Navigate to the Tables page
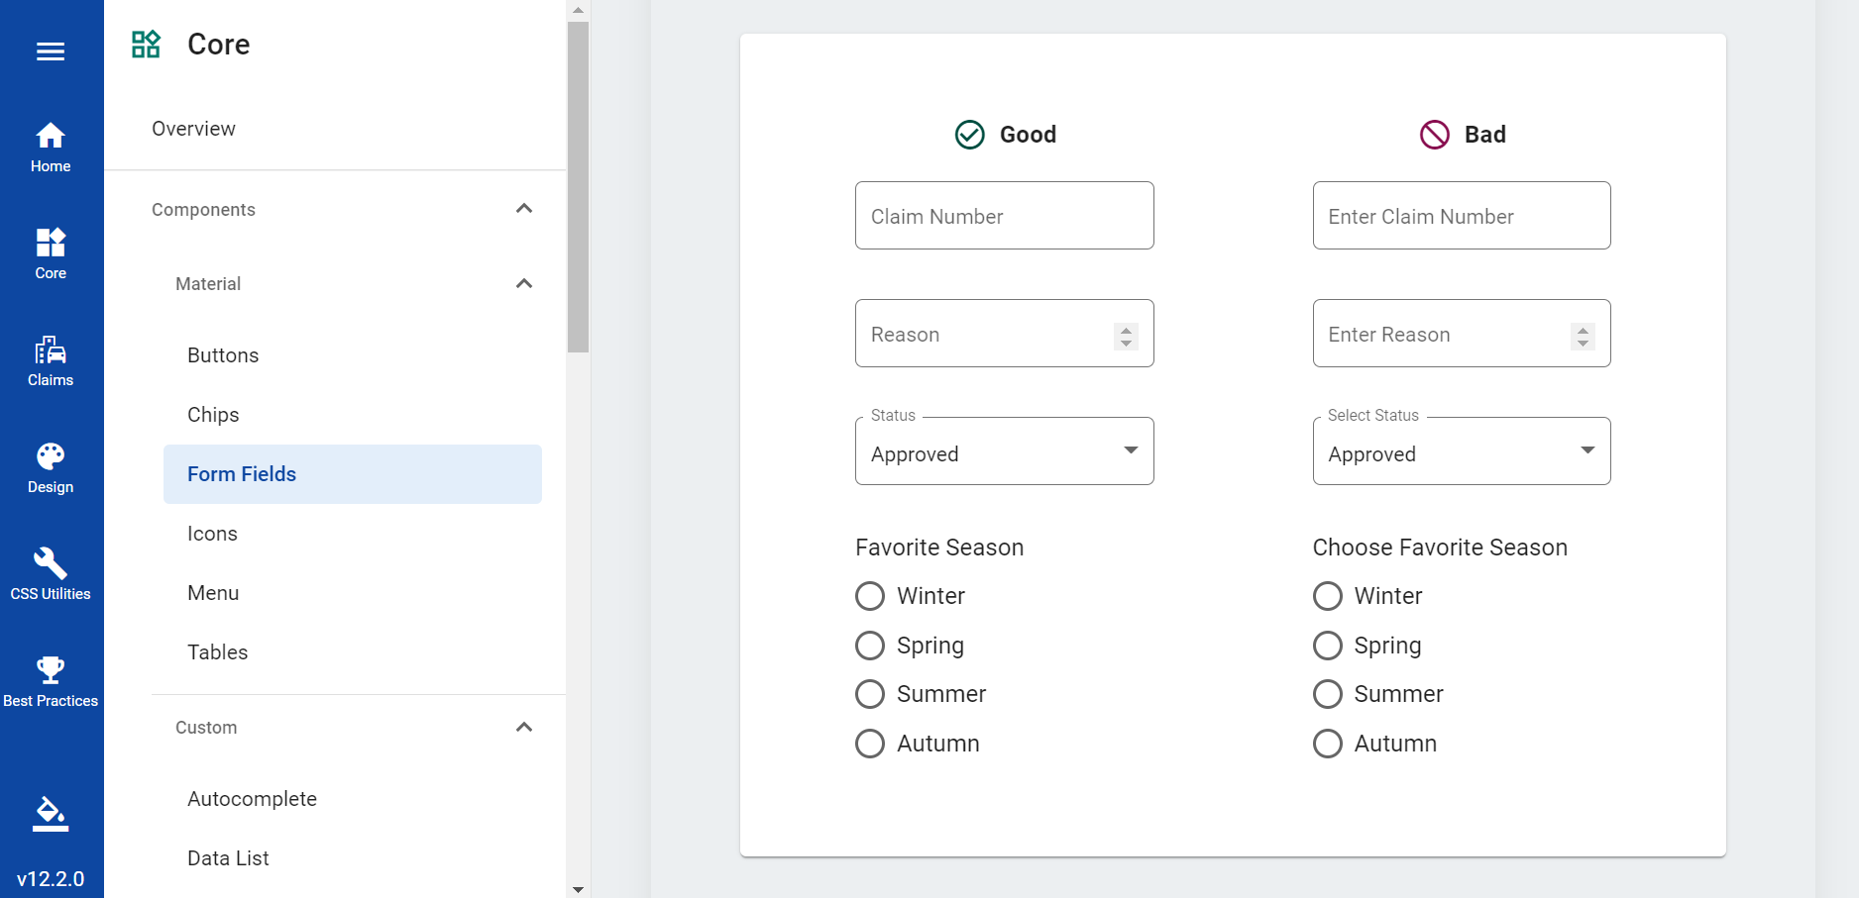Screen dimensions: 1859x898 218,652
